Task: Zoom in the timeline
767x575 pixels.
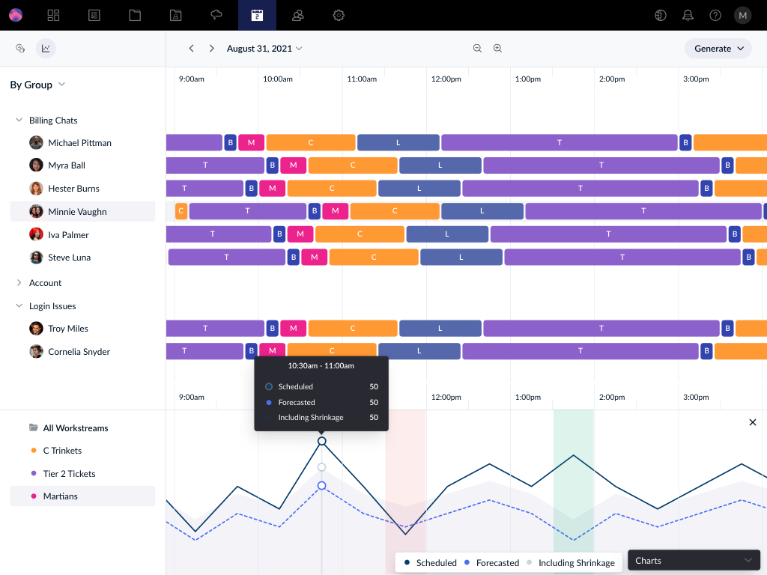Action: 497,49
